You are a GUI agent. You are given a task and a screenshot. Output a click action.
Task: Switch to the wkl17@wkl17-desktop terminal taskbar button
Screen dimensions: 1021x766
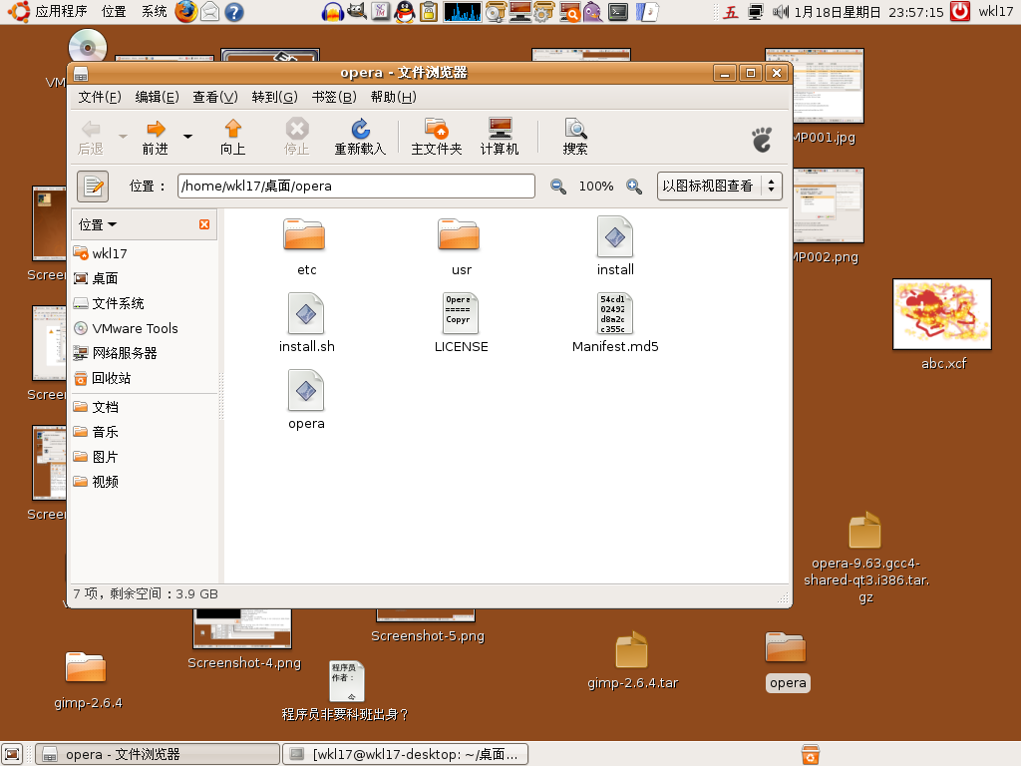[405, 754]
